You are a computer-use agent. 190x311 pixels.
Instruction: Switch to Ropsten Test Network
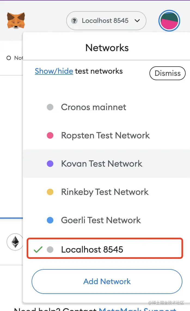105,135
